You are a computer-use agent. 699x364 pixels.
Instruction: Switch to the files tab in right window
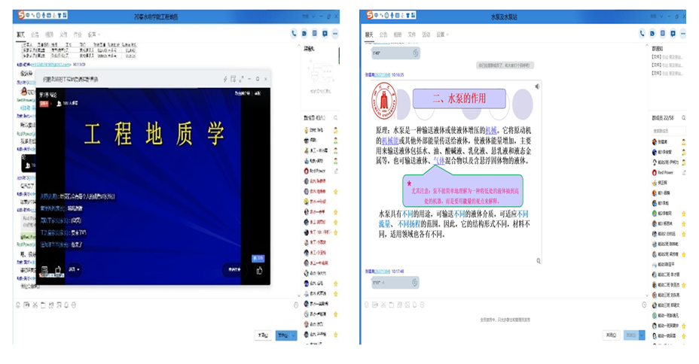pyautogui.click(x=412, y=35)
